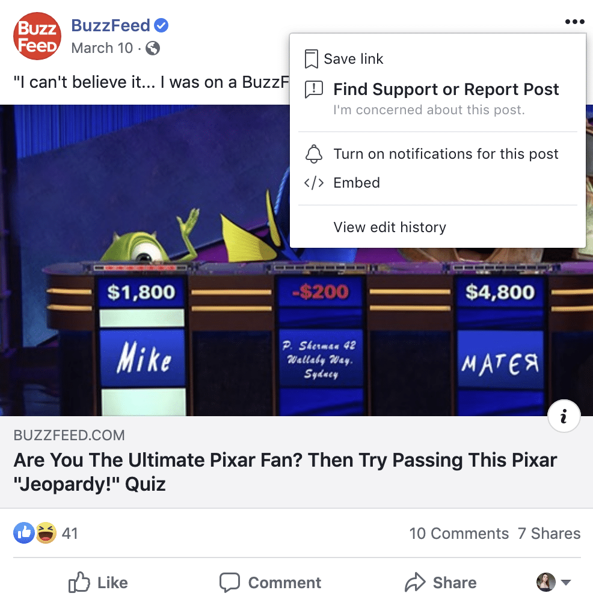This screenshot has width=593, height=599.
Task: Like the BuzzFeed post
Action: tap(98, 582)
